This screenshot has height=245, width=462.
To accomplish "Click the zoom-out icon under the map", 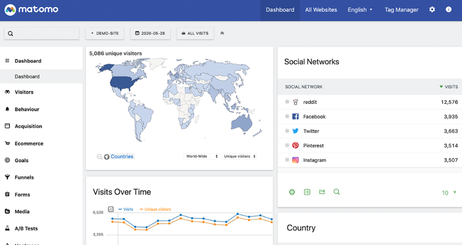I will pyautogui.click(x=100, y=157).
